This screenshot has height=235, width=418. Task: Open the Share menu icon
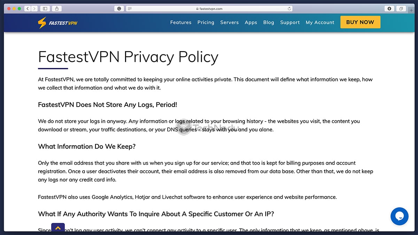(x=57, y=8)
